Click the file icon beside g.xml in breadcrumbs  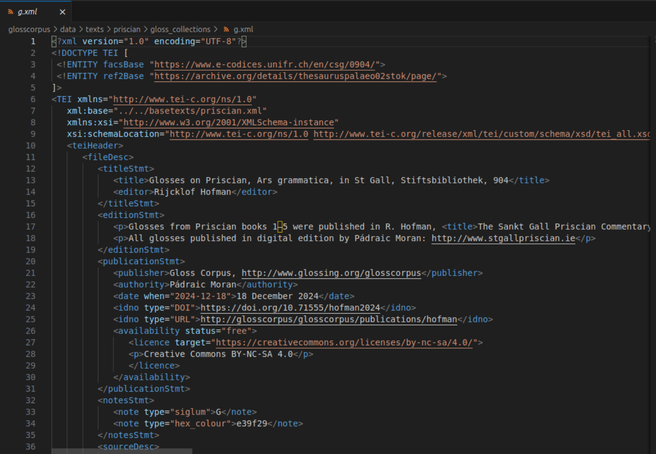point(226,29)
